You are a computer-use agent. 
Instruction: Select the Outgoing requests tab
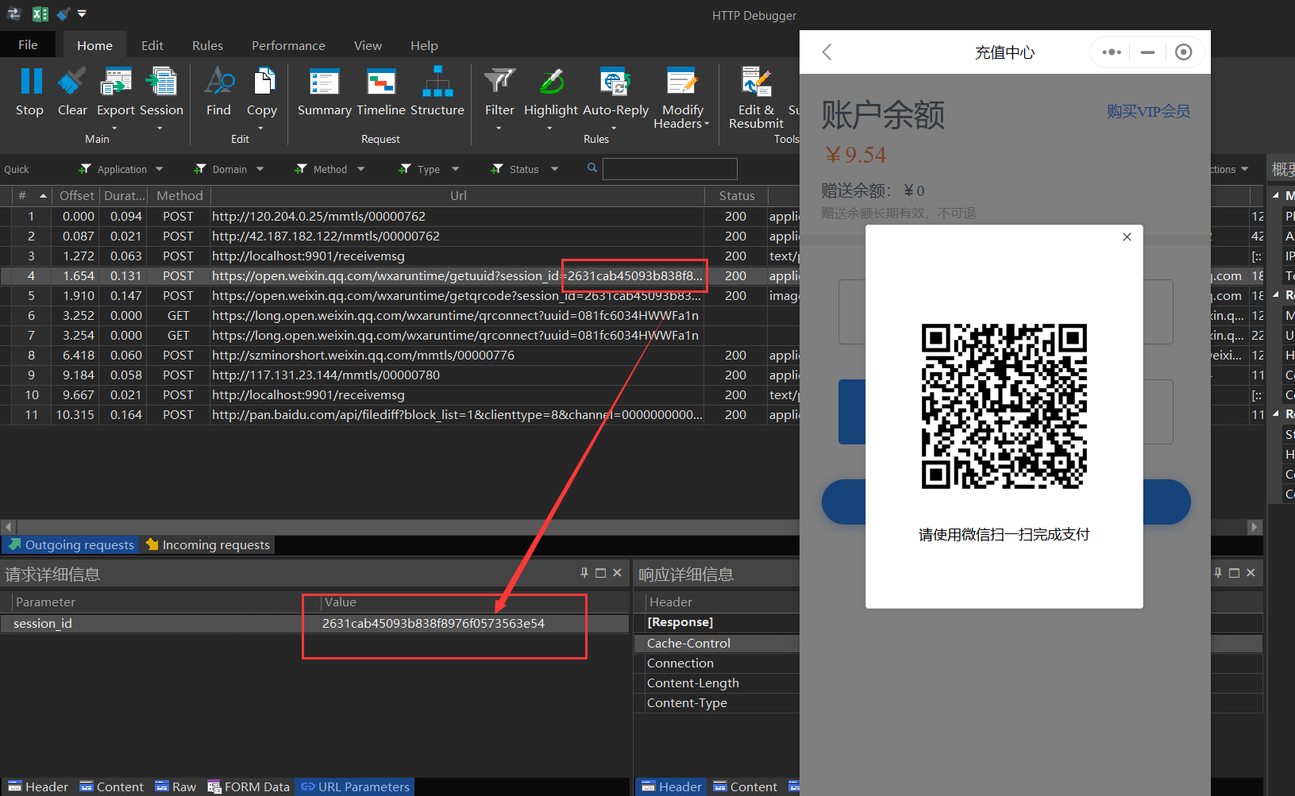[x=71, y=544]
